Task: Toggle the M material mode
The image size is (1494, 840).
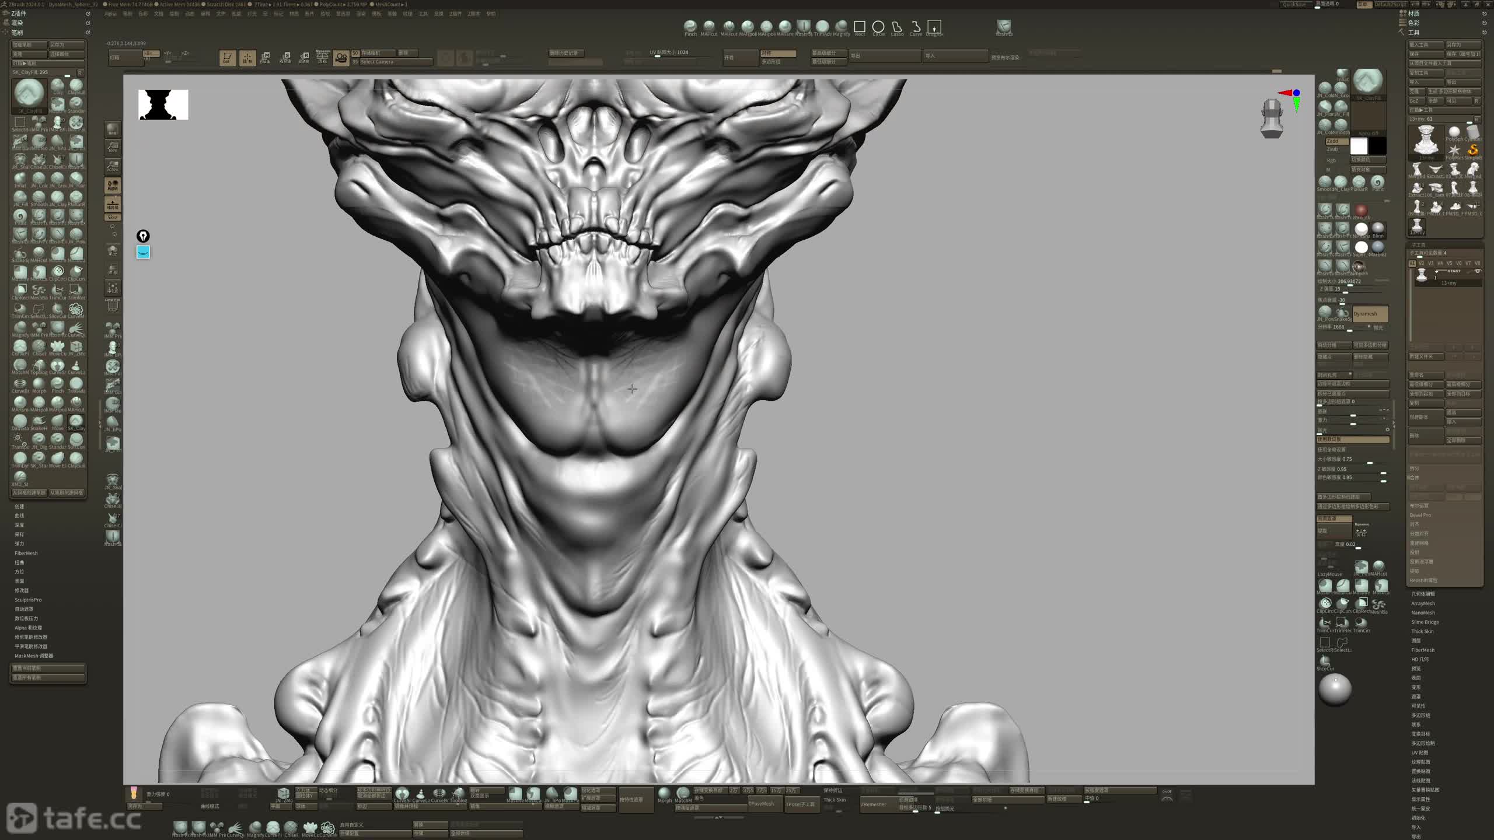Action: pos(1329,170)
